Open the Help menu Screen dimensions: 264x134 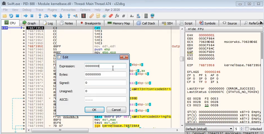(98, 10)
